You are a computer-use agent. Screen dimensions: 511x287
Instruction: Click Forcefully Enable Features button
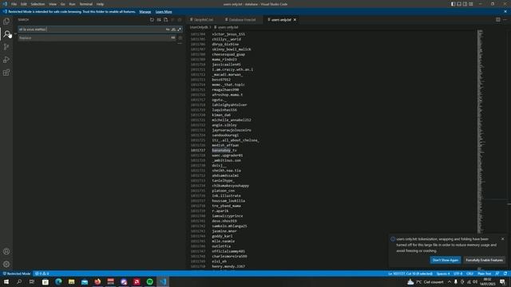484,260
